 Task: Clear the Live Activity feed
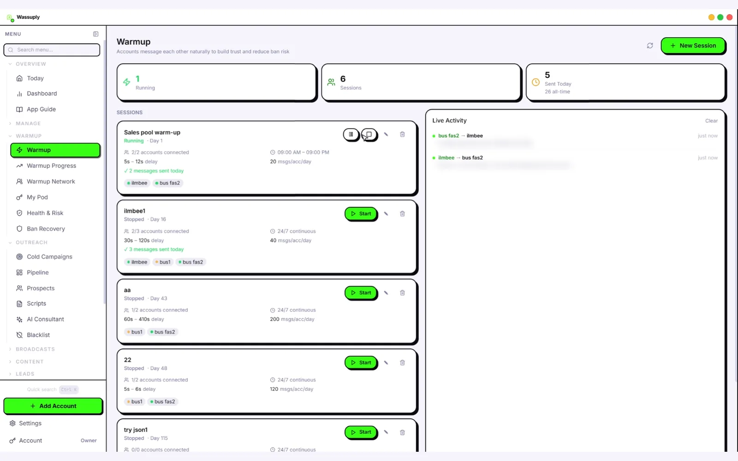(x=711, y=121)
